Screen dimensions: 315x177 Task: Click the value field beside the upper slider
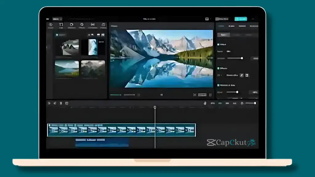254,58
